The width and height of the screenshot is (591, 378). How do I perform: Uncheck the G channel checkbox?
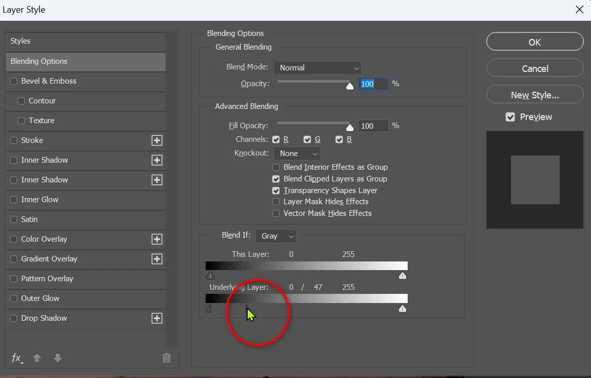(307, 139)
